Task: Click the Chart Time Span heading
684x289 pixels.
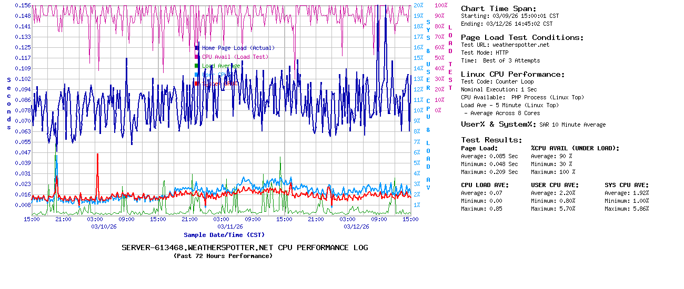Action: coord(498,8)
